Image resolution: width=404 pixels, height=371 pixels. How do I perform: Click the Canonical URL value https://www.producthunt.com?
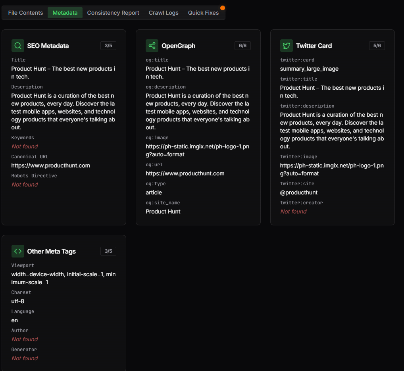point(51,165)
